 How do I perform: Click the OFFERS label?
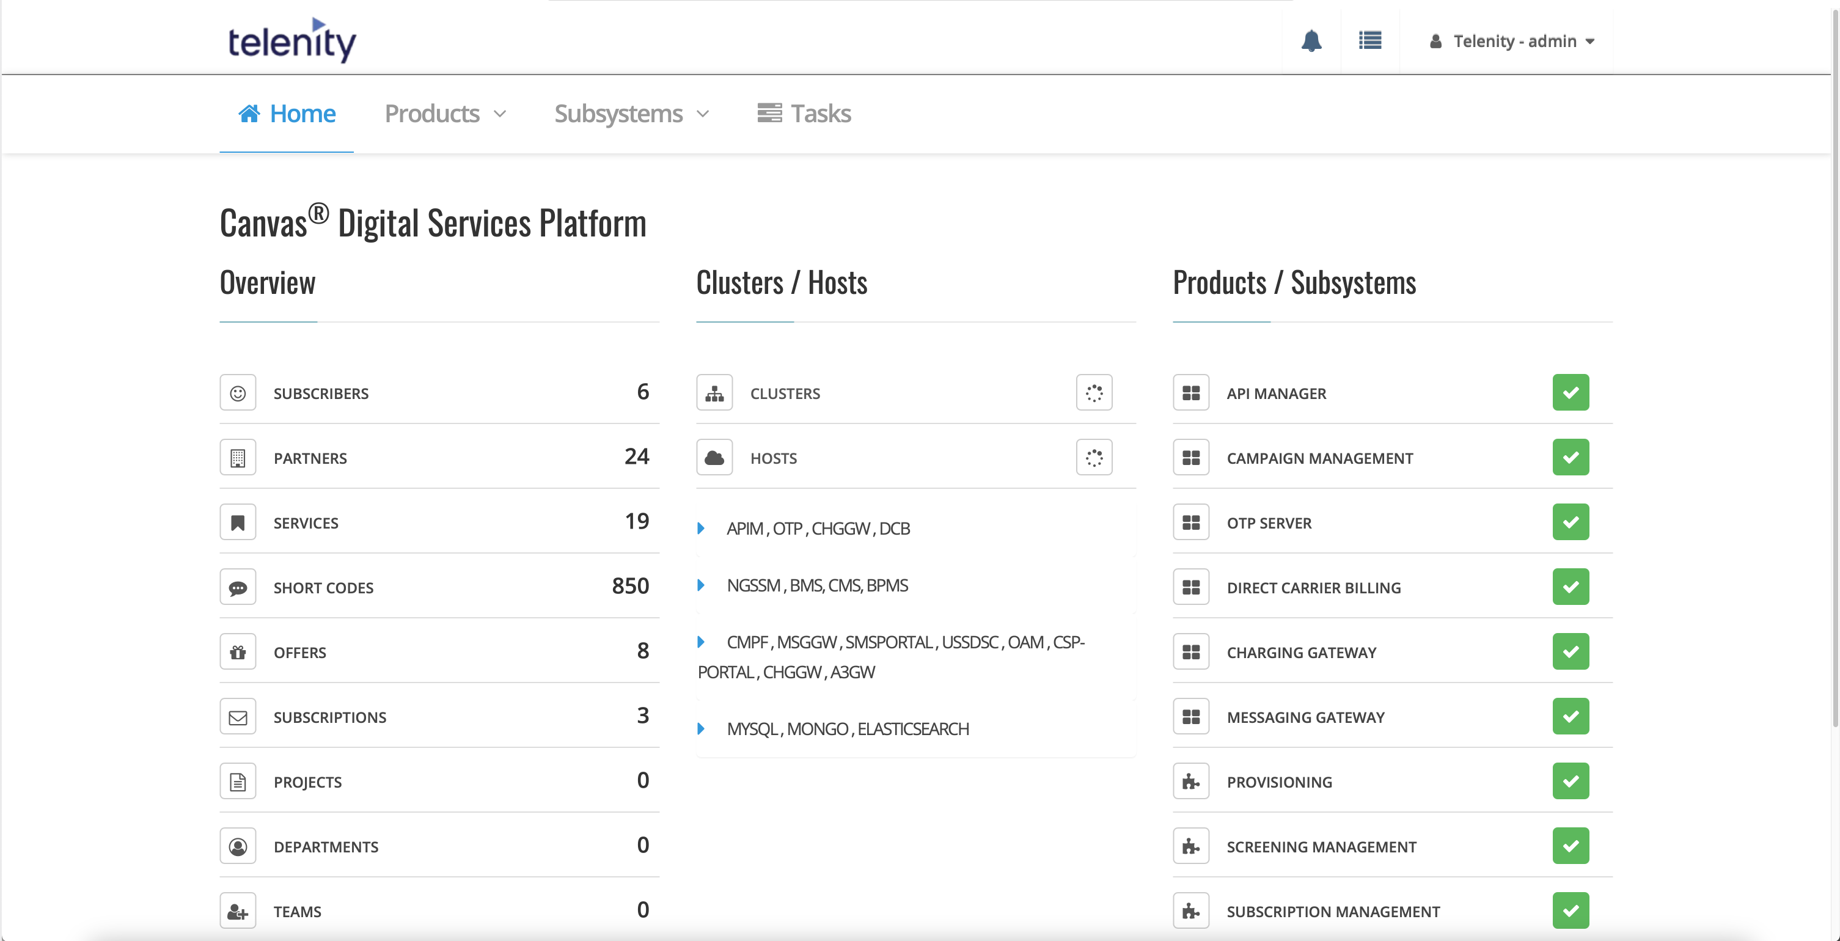point(300,653)
